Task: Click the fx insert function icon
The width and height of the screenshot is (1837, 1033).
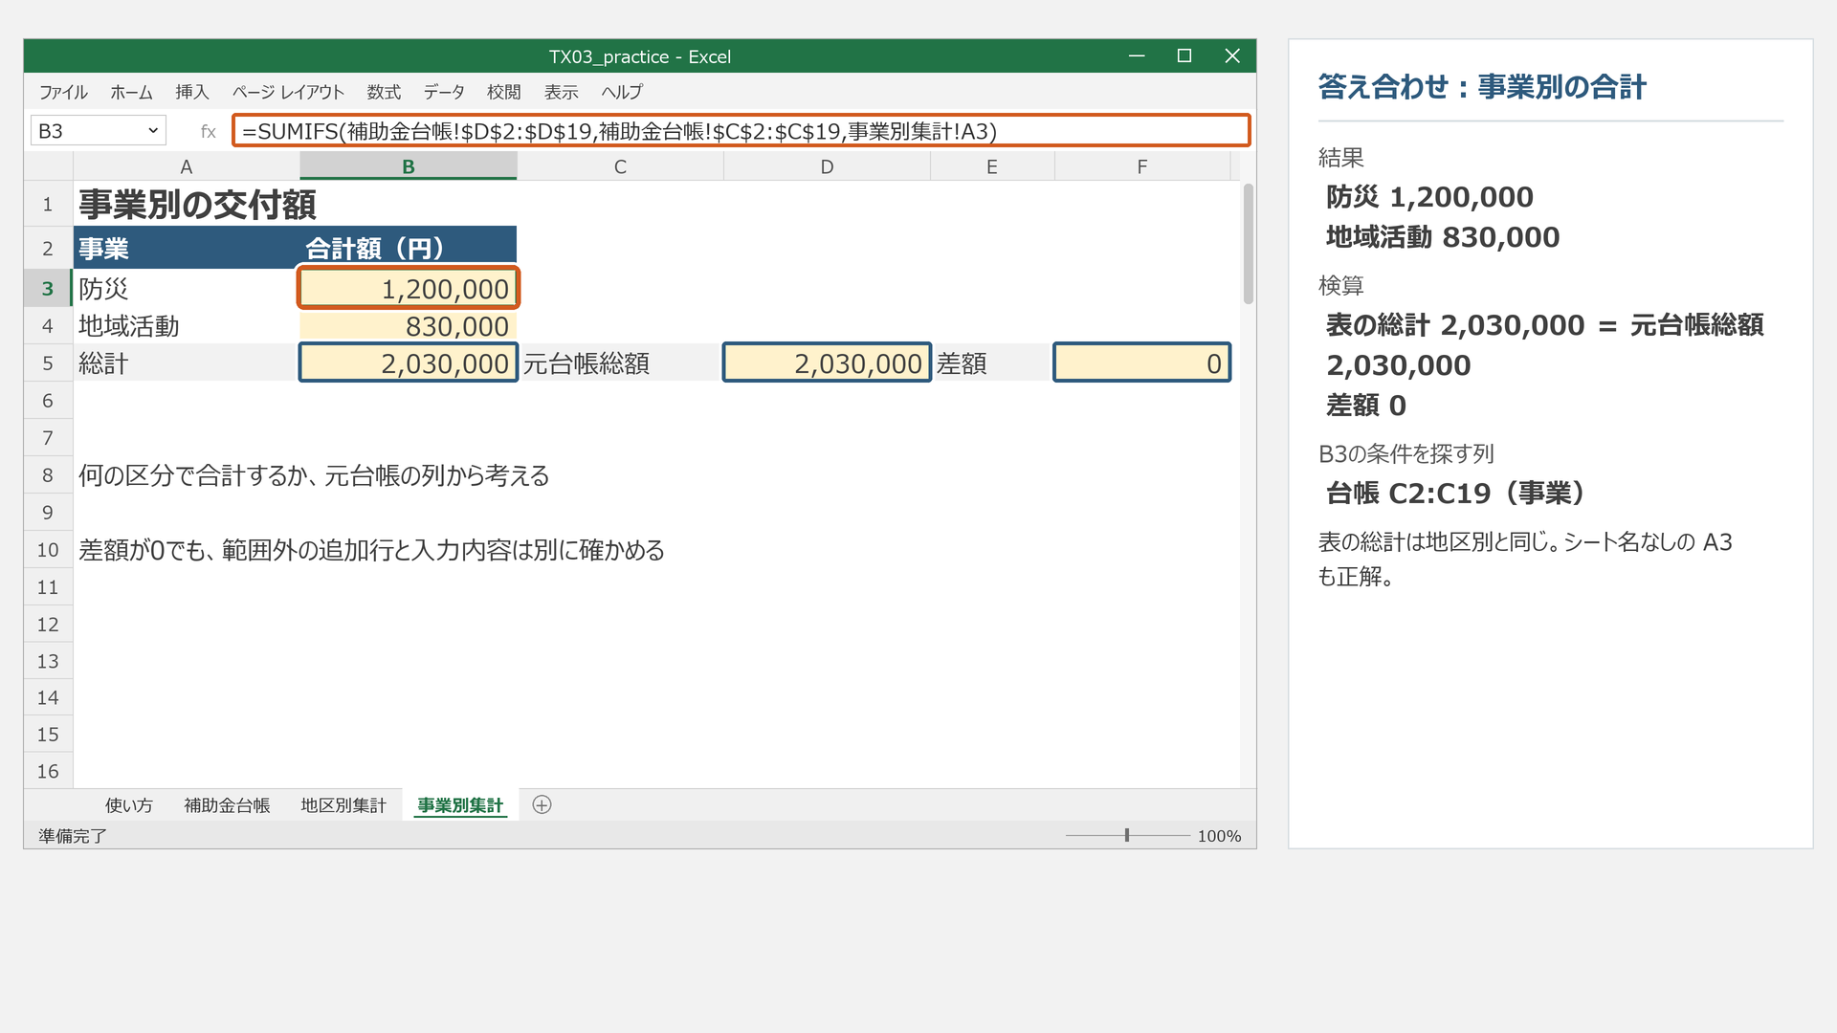Action: pos(208,131)
